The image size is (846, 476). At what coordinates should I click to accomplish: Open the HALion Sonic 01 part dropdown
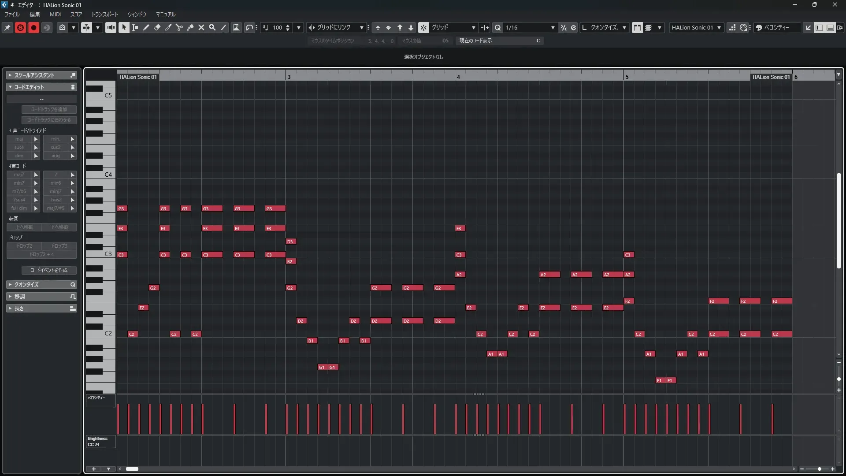pos(719,27)
